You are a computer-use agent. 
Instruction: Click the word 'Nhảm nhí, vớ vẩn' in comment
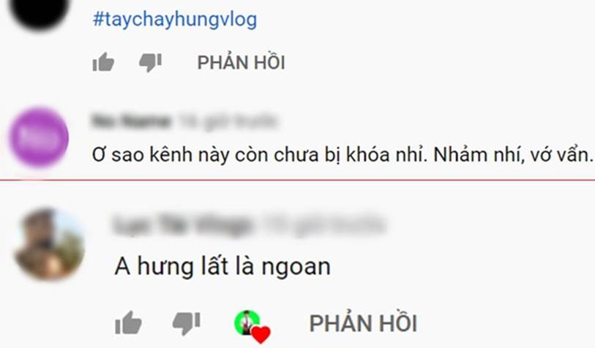[x=512, y=155]
